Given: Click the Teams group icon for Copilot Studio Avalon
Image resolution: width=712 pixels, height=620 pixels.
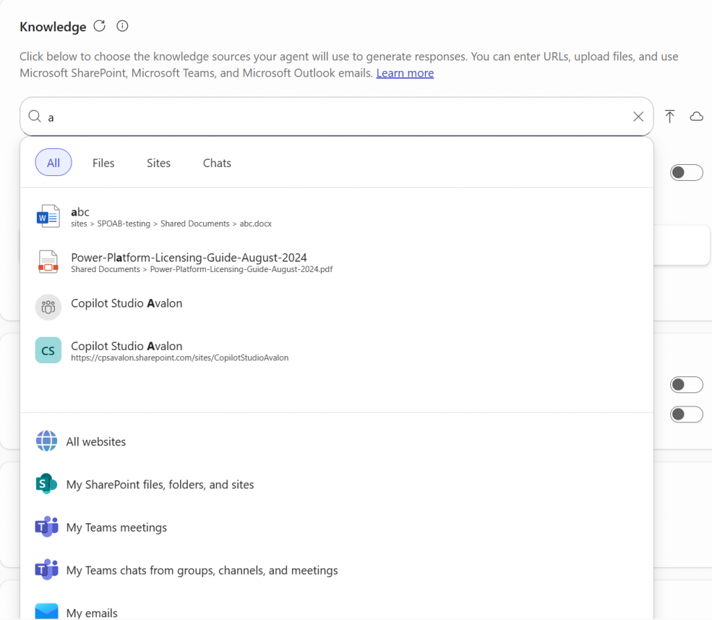Looking at the screenshot, I should (x=48, y=308).
